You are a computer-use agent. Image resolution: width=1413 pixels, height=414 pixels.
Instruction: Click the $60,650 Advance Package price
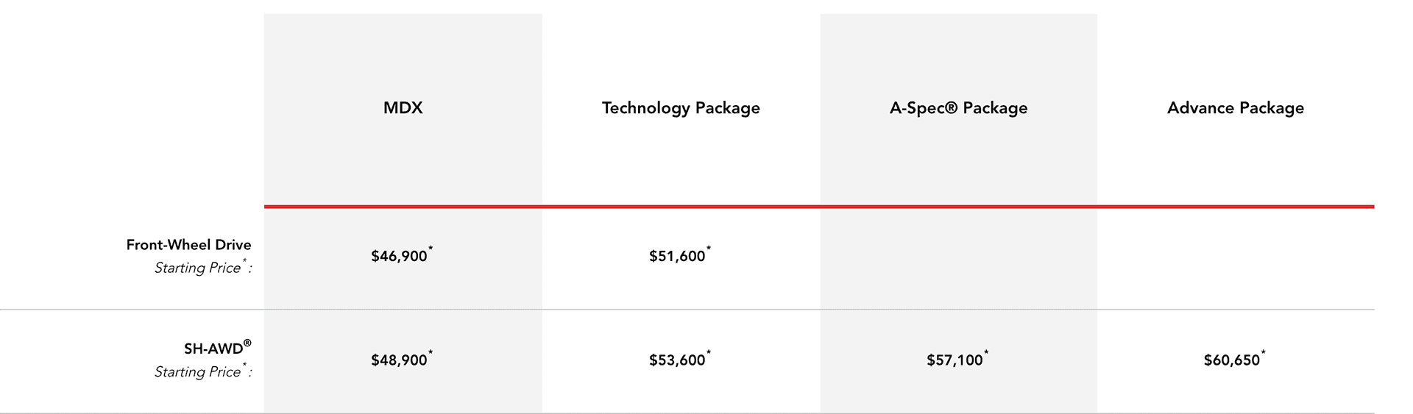point(1232,360)
